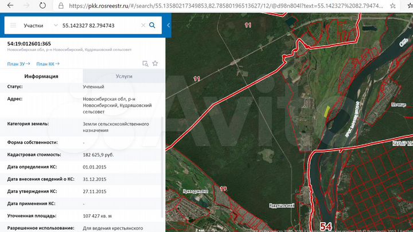Screen dimensions: 413x232
Task: Select cadastral number 54:19:012601:365
Action: point(29,44)
